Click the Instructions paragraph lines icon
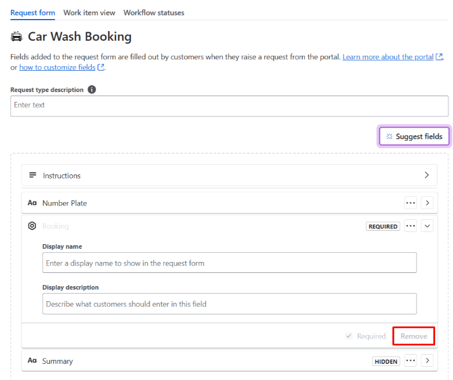The height and width of the screenshot is (380, 453). point(33,175)
